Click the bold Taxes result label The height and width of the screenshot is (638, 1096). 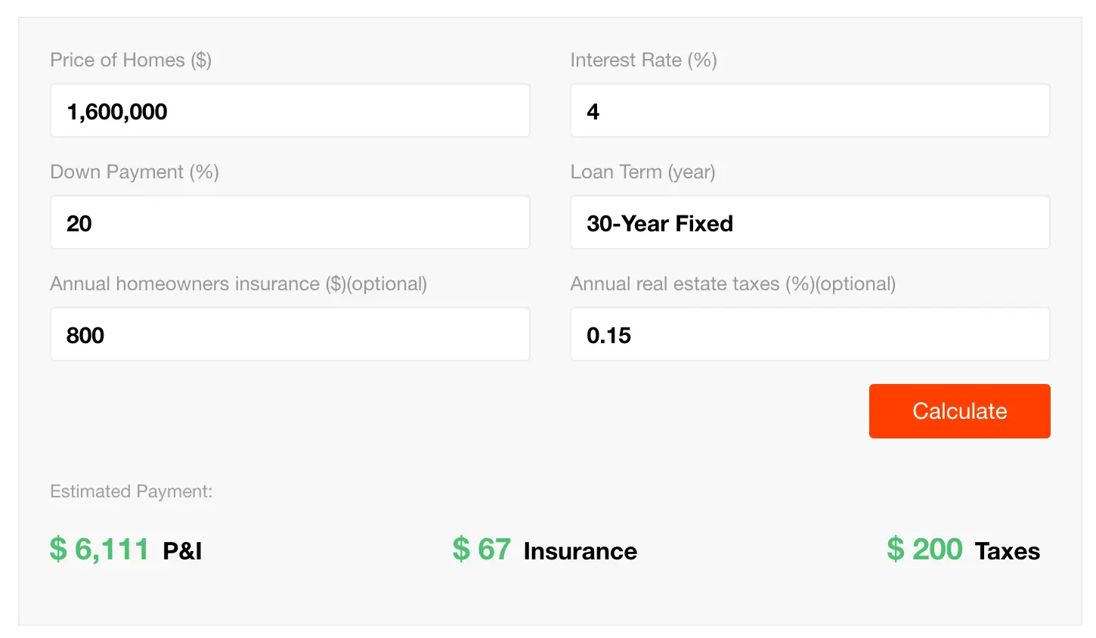click(1007, 551)
